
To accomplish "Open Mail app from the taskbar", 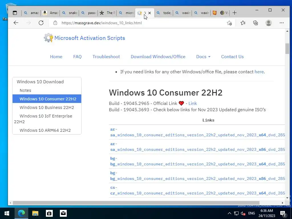I will (x=63, y=213).
